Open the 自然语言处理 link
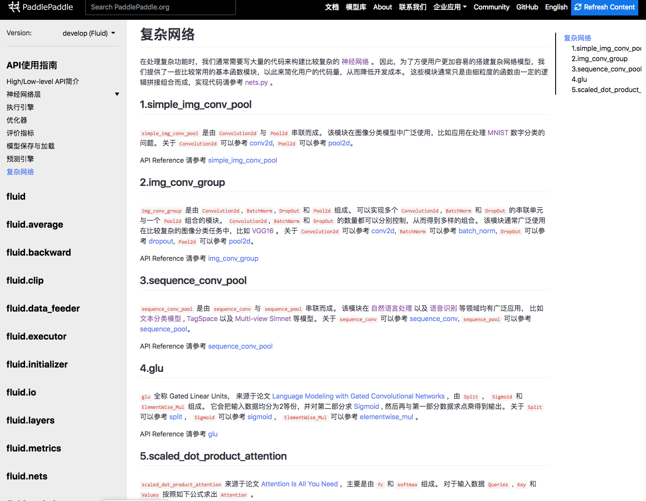The height and width of the screenshot is (501, 646). pos(392,308)
